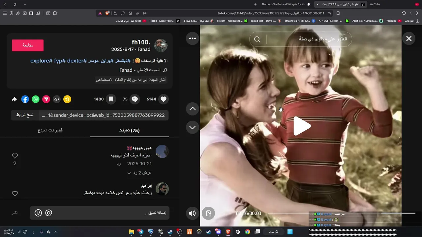The image size is (422, 237).
Task: Seek in the video progress bar
Action: [x=341, y=213]
